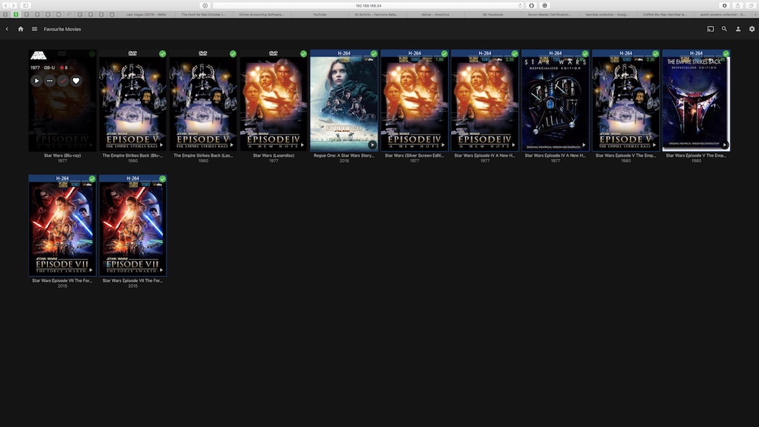The image size is (759, 427).
Task: Open the Safari share button
Action: tap(737, 5)
